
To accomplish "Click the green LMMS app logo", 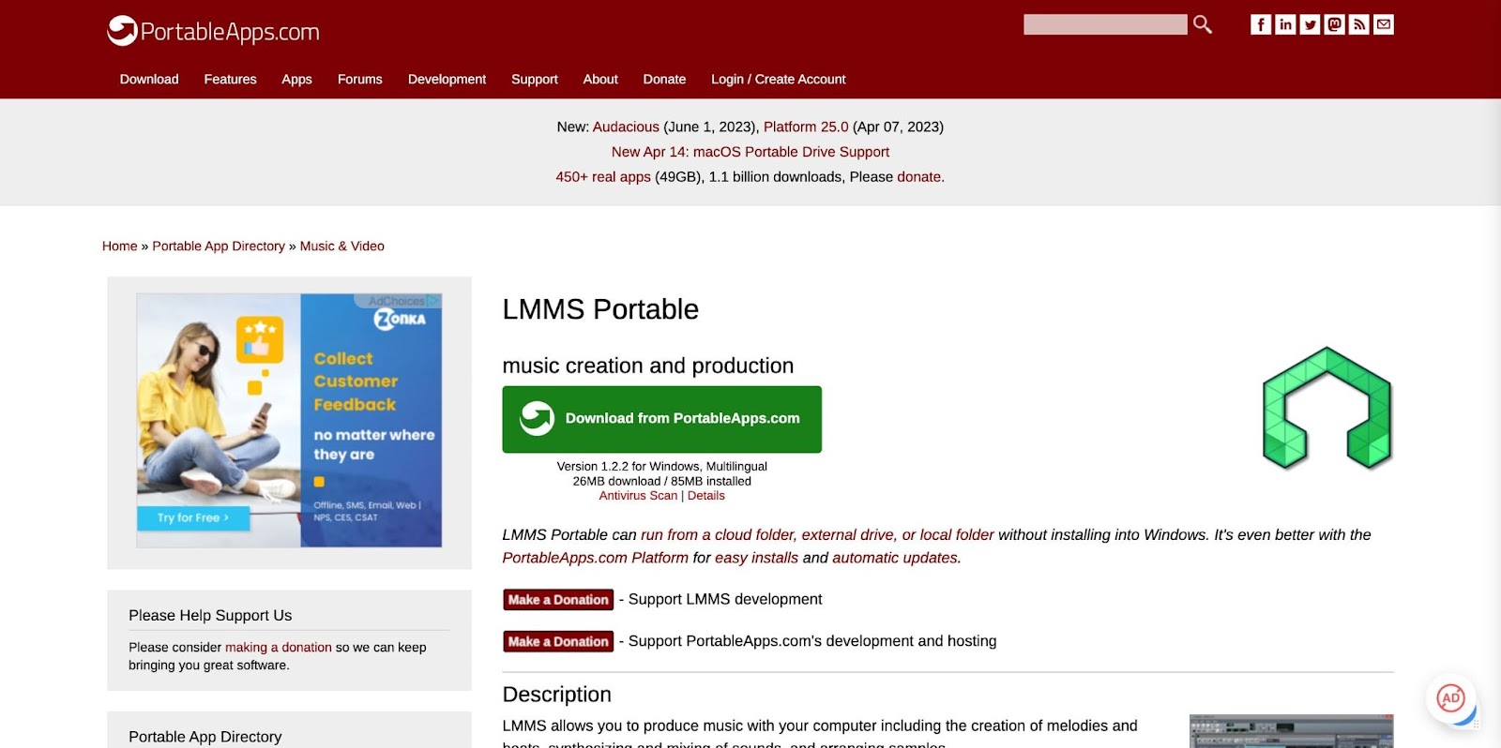I will pos(1327,408).
